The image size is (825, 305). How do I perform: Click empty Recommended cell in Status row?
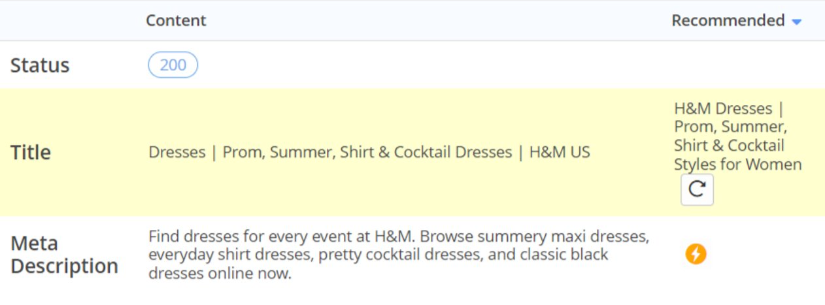click(739, 65)
